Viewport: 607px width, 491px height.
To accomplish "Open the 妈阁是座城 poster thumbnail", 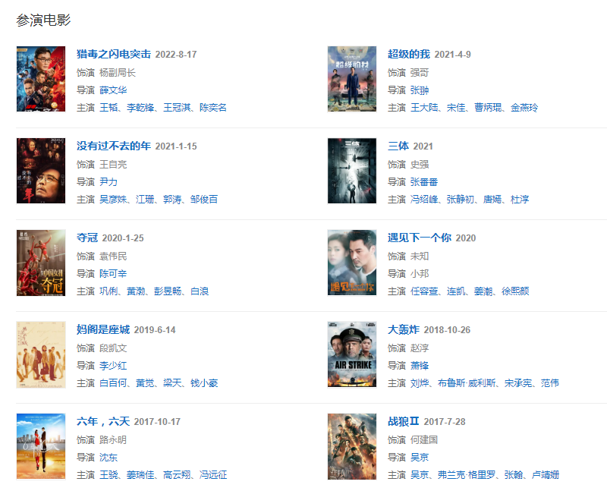I will click(x=41, y=354).
